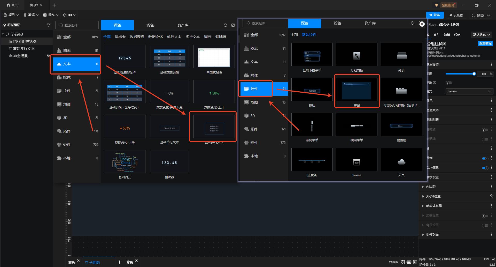496x267 pixels.
Task: Open the keyboard shortcuts icon in status bar
Action: [x=409, y=262]
